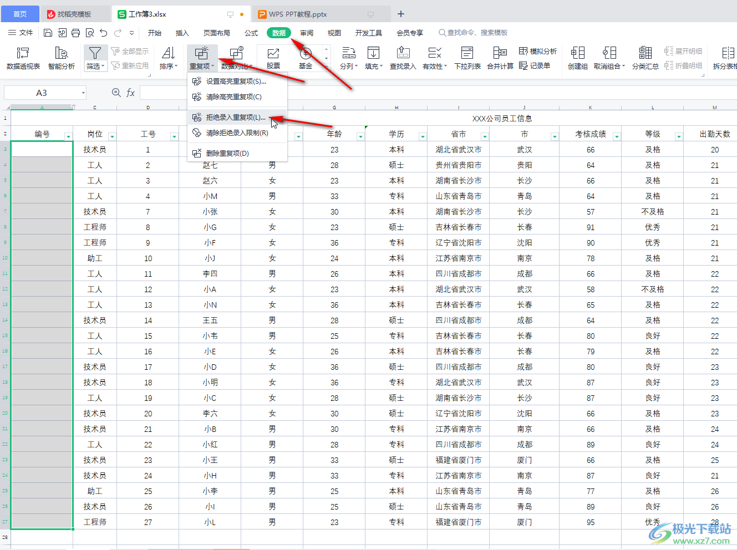Image resolution: width=737 pixels, height=550 pixels.
Task: Click the print preview icon
Action: point(89,33)
